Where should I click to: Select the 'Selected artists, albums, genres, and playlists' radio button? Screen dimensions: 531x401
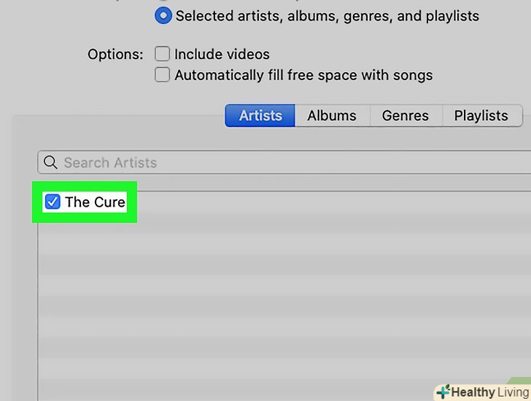coord(163,15)
